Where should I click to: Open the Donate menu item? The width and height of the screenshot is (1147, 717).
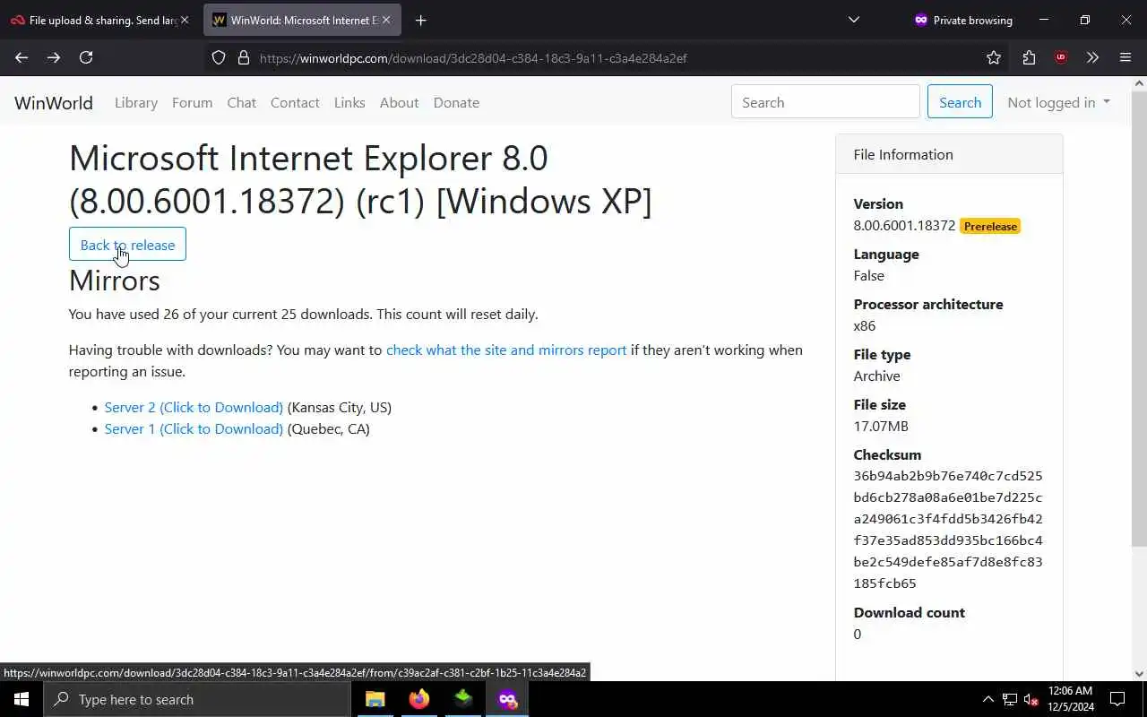click(456, 102)
